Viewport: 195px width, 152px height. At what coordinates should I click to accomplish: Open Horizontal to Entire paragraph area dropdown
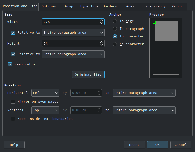pos(144,93)
